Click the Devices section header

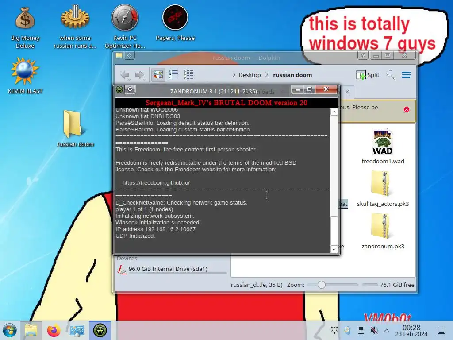[127, 258]
